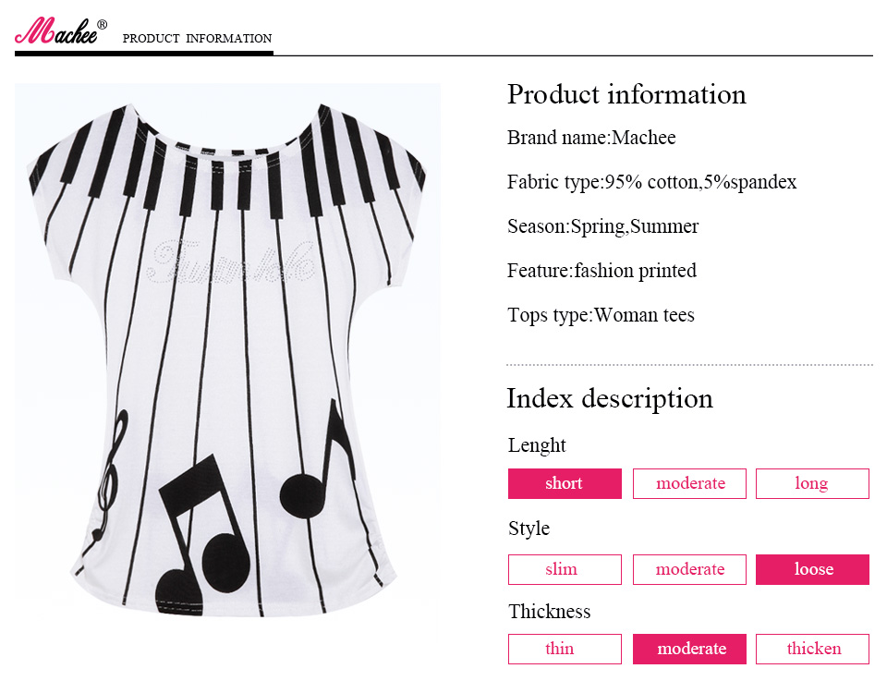
Task: Click the Fabric type cotton spandex line
Action: pyautogui.click(x=651, y=182)
